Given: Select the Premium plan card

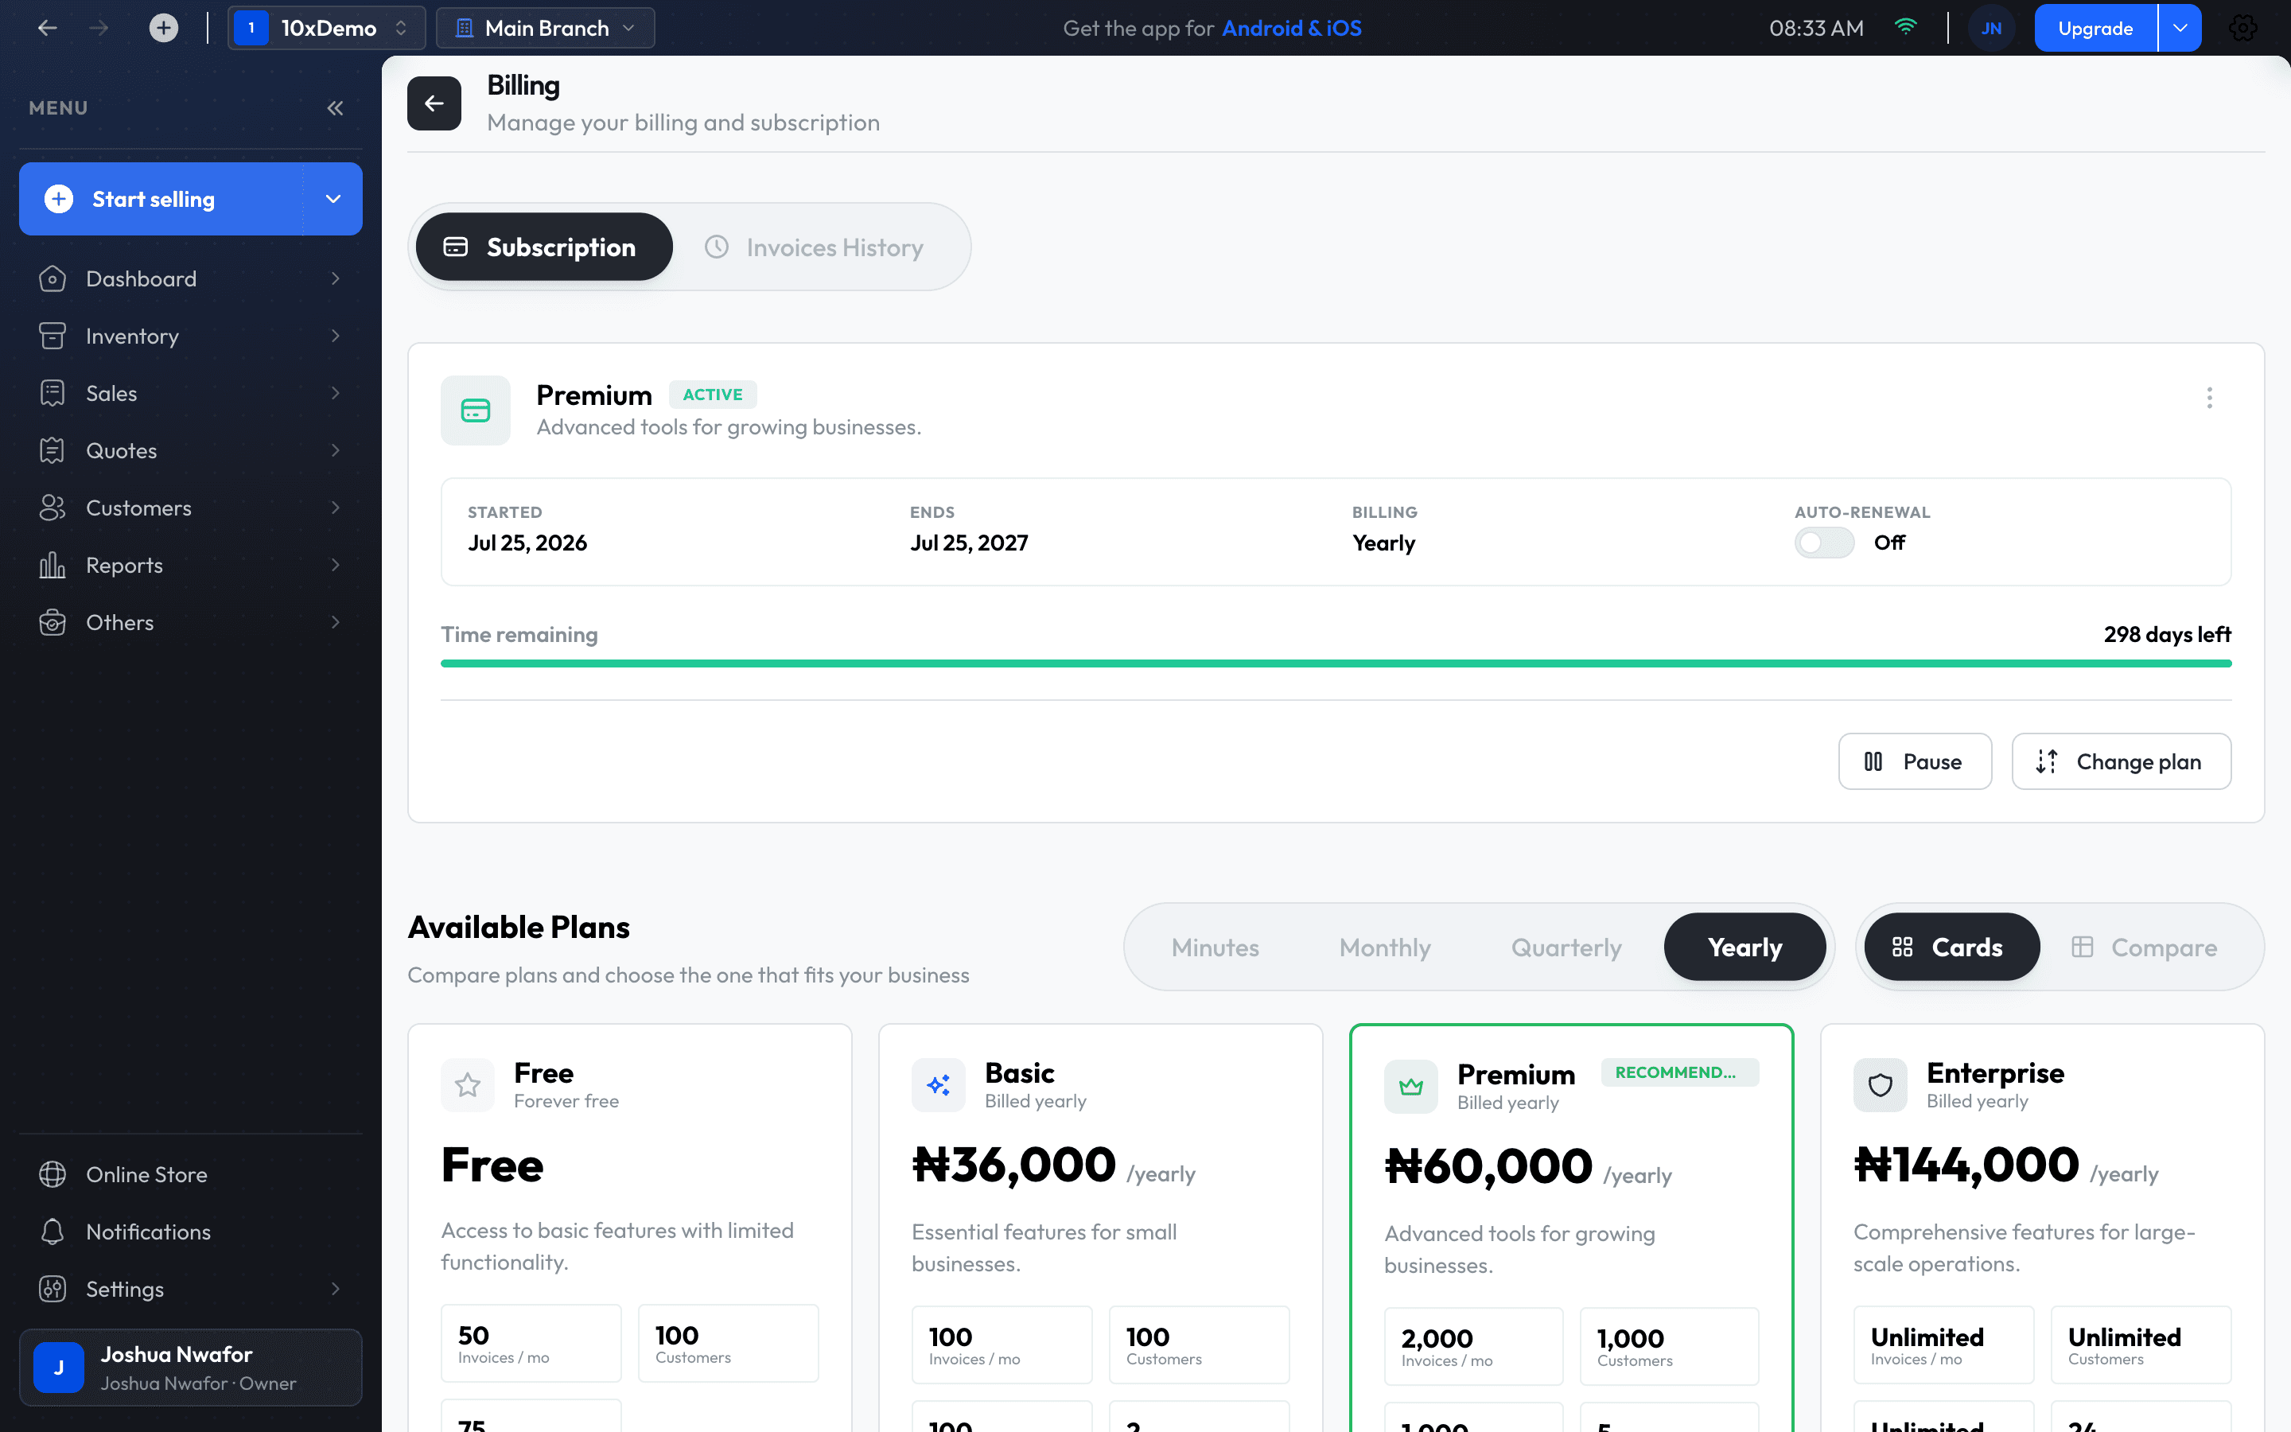Looking at the screenshot, I should (1572, 1228).
